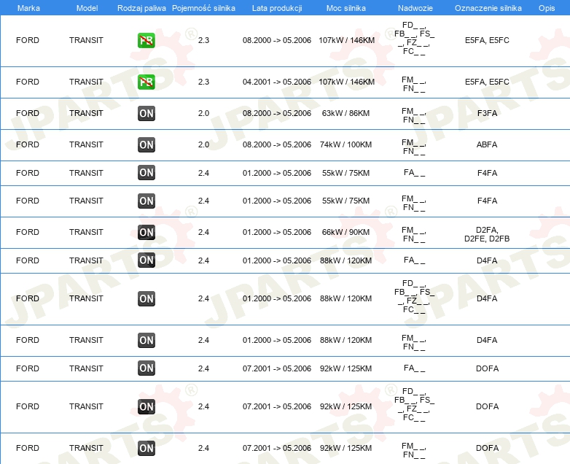Select the ABFA engine code cell

pyautogui.click(x=487, y=145)
